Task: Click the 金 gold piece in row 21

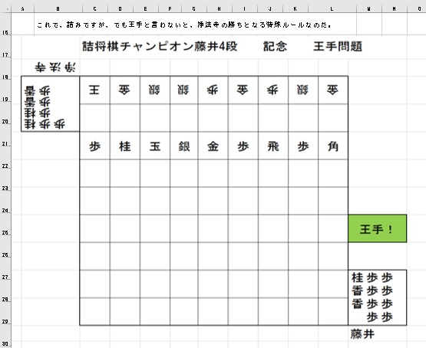Action: (x=213, y=146)
